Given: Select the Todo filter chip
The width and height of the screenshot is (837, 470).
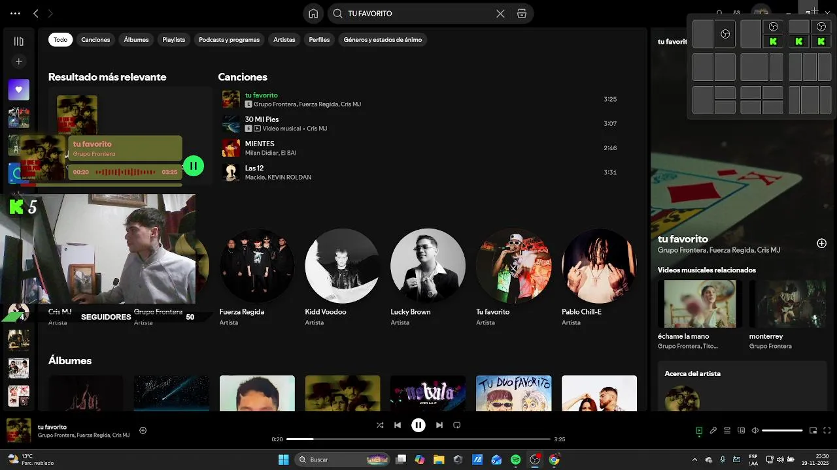Looking at the screenshot, I should [x=60, y=40].
